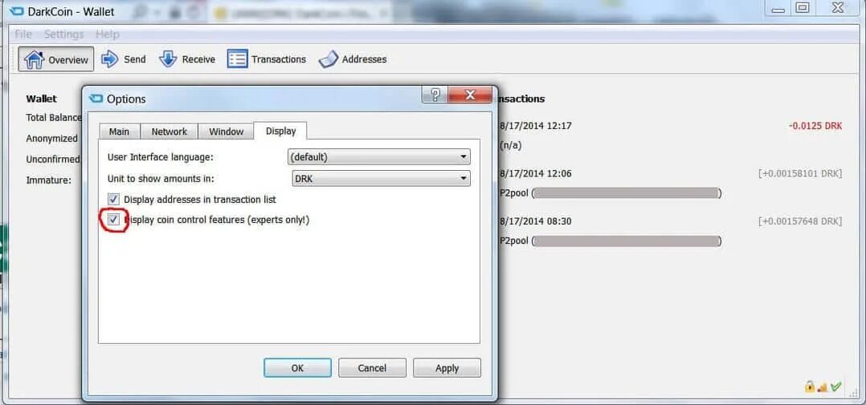
Task: Click the Immature balance label
Action: point(48,180)
